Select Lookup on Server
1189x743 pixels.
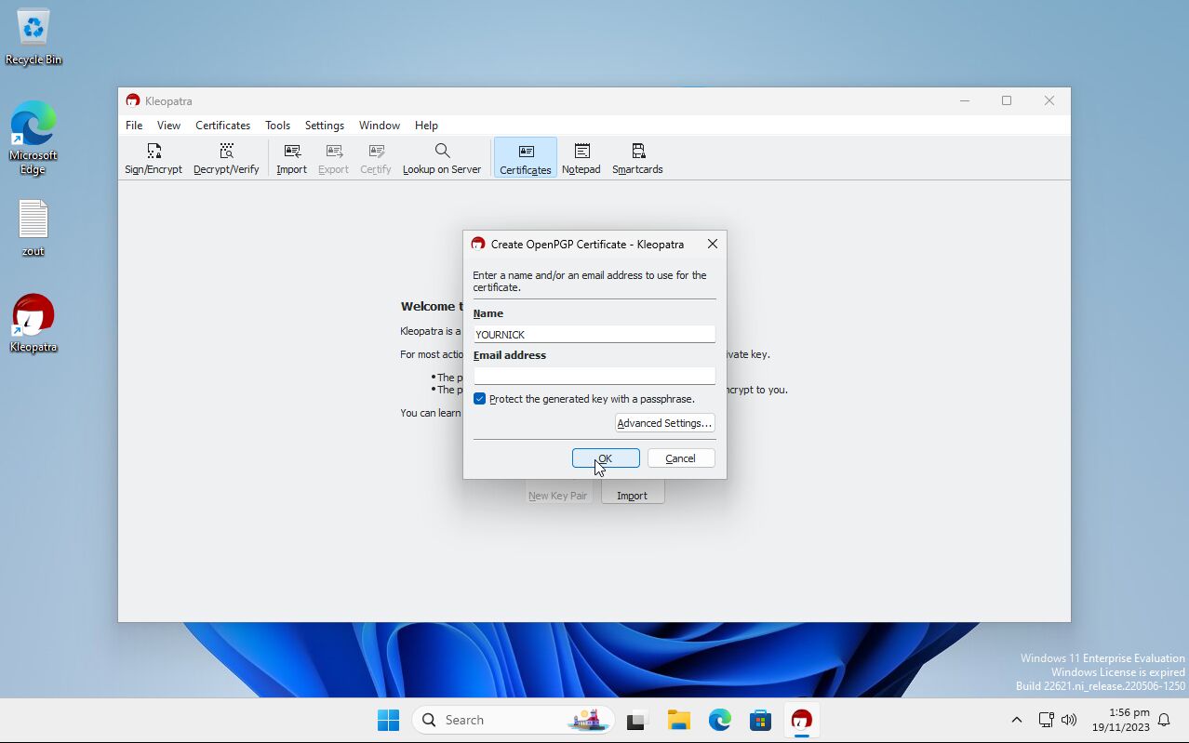point(442,158)
